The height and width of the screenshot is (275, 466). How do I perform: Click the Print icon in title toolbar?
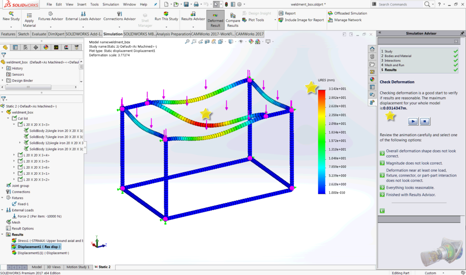point(196,5)
